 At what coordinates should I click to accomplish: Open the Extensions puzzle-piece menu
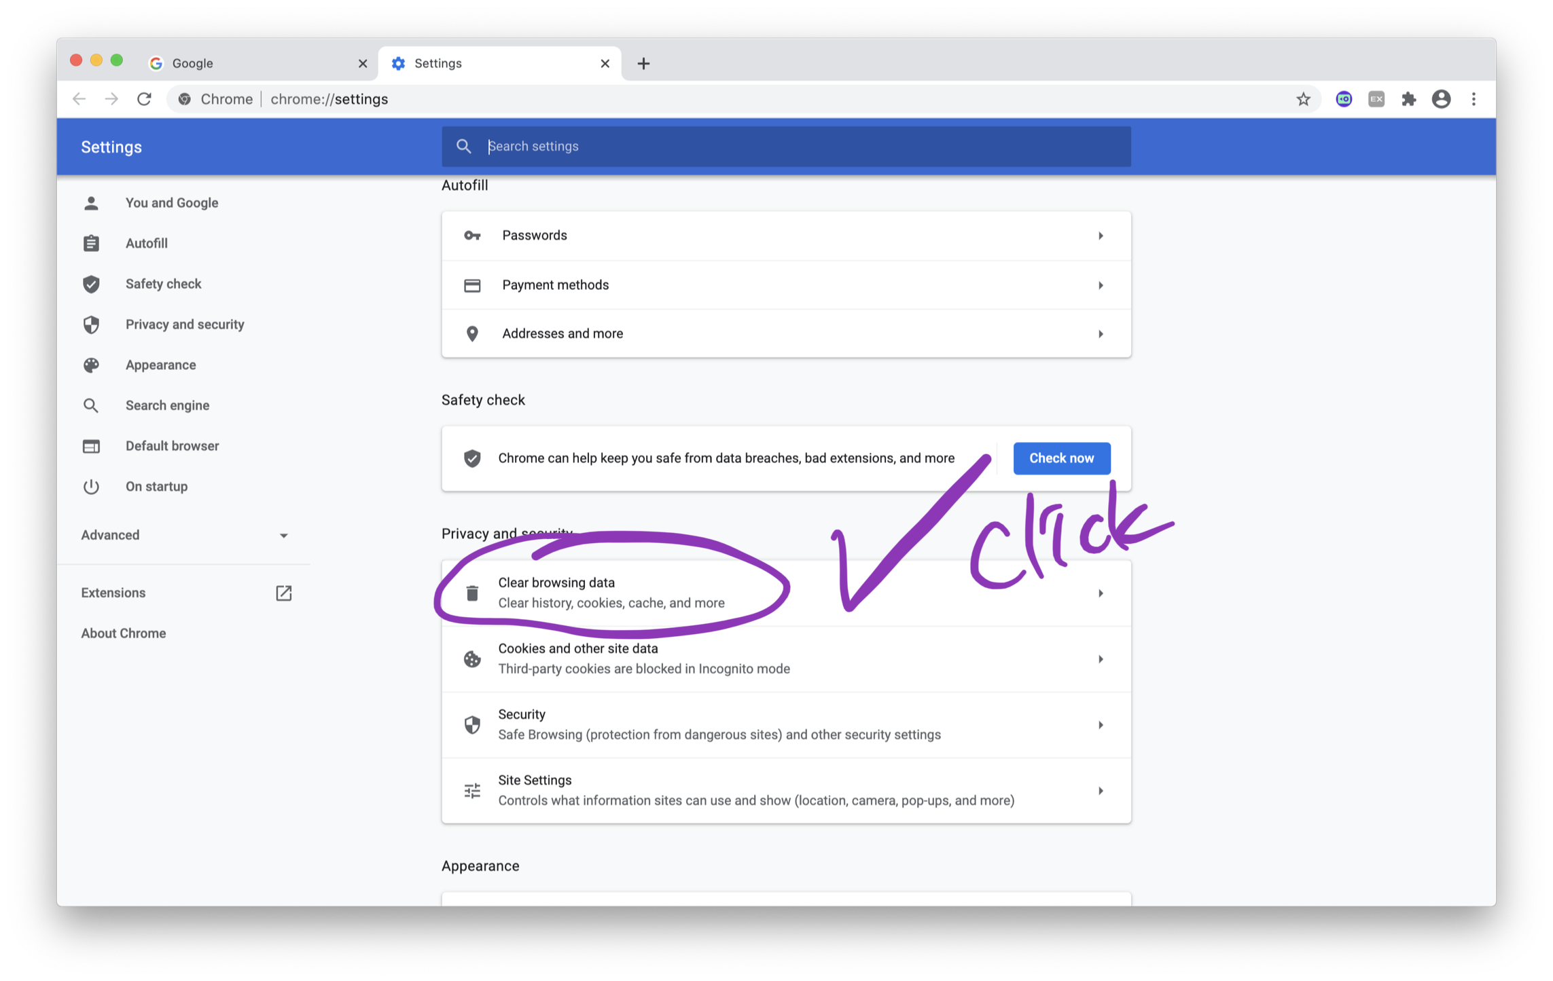[1408, 99]
